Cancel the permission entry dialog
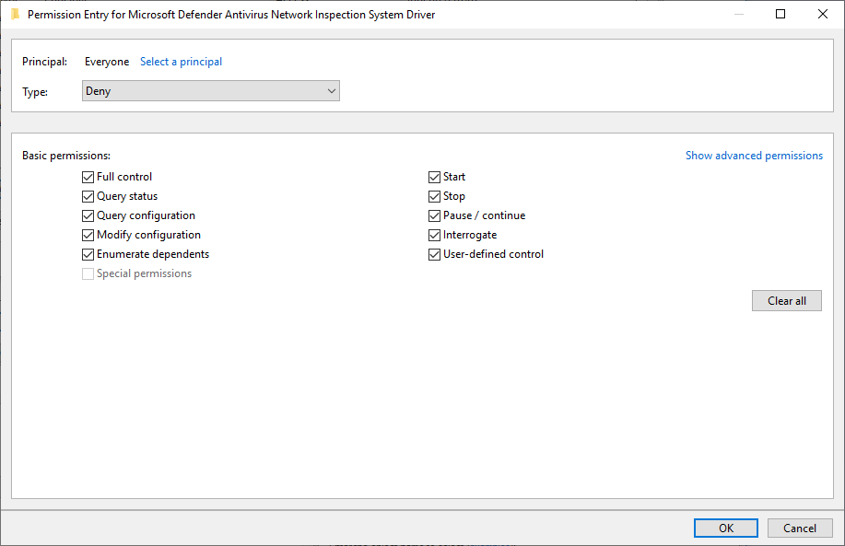Image resolution: width=845 pixels, height=546 pixels. point(800,529)
